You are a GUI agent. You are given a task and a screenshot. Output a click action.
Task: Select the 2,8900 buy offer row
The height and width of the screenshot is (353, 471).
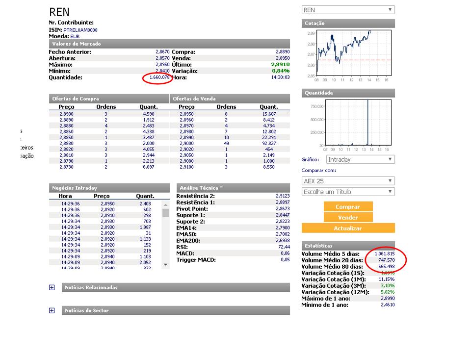pyautogui.click(x=109, y=114)
